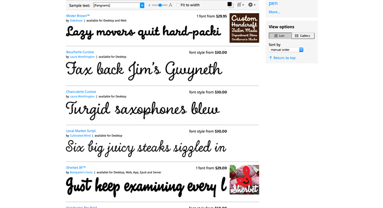Open the Mister Brown font link
383x208 pixels.
coord(78,16)
